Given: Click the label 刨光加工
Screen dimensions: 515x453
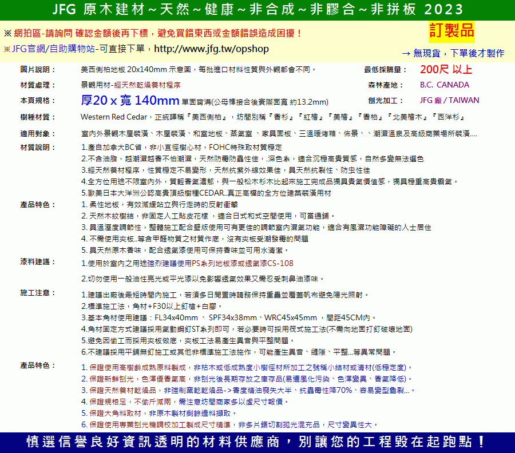Looking at the screenshot, I should pyautogui.click(x=386, y=101).
